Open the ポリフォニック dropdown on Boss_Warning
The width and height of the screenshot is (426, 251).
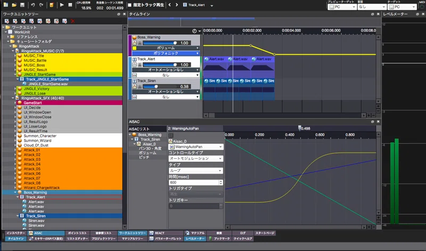click(x=166, y=54)
